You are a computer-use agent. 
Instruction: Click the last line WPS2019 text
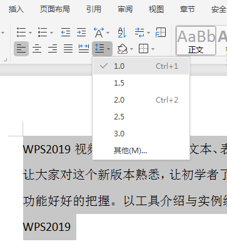[x=47, y=227]
